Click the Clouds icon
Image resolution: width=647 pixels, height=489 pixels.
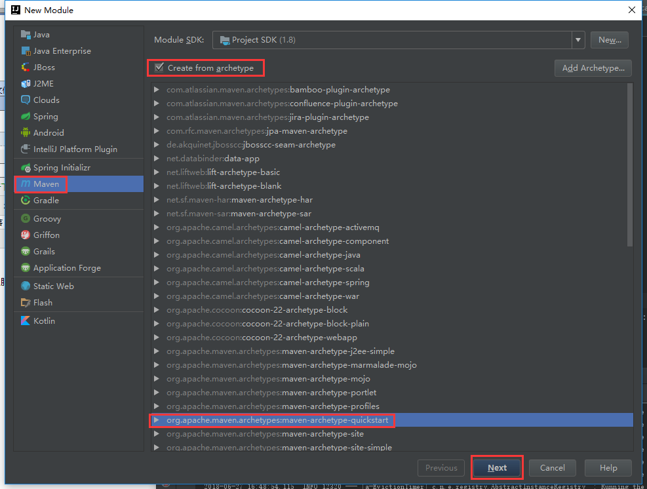pos(26,100)
